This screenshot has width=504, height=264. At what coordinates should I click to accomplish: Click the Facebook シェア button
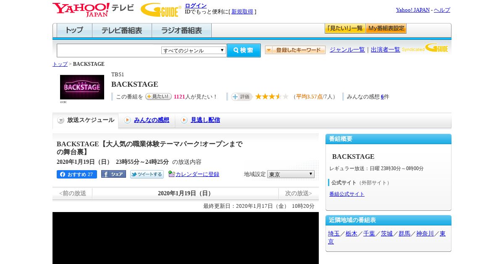click(113, 174)
